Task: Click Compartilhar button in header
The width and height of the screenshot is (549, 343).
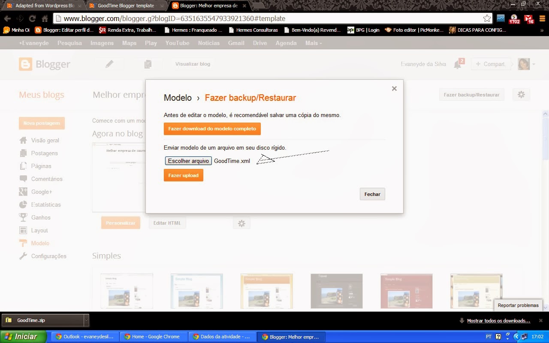Action: pos(491,64)
